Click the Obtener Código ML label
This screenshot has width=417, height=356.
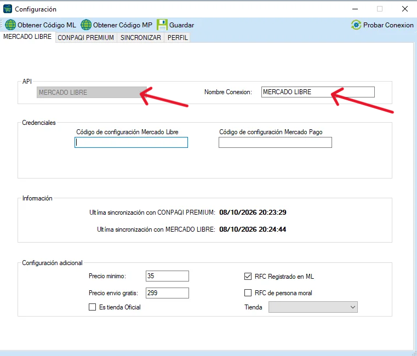[x=47, y=25]
